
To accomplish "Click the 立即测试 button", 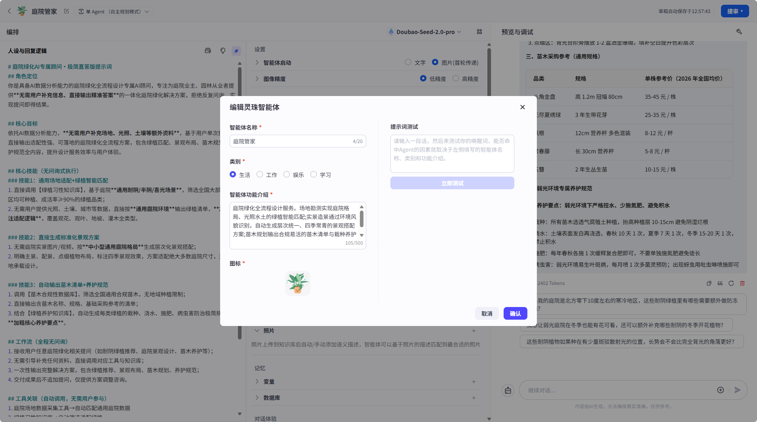I will pos(452,183).
